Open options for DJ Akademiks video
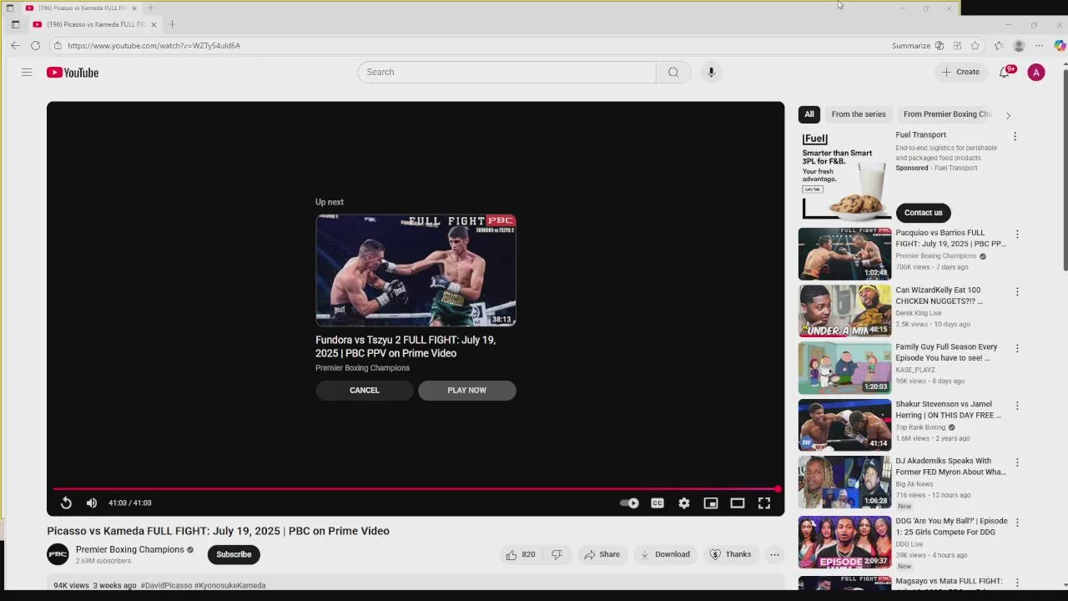This screenshot has height=601, width=1068. point(1016,462)
